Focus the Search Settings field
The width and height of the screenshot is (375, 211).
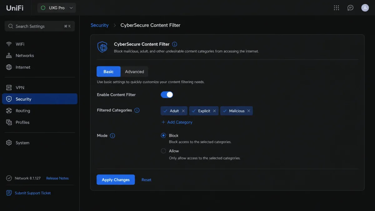40,26
